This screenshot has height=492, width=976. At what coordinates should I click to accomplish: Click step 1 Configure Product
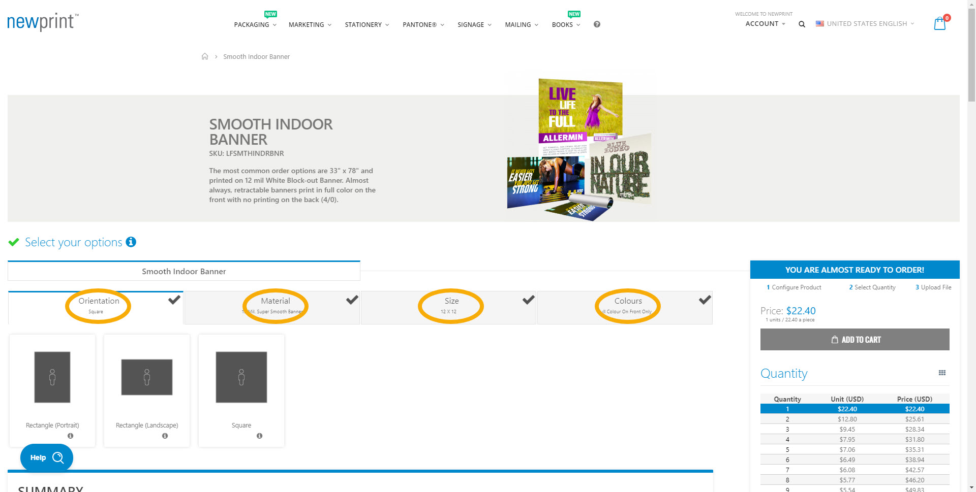pos(794,287)
